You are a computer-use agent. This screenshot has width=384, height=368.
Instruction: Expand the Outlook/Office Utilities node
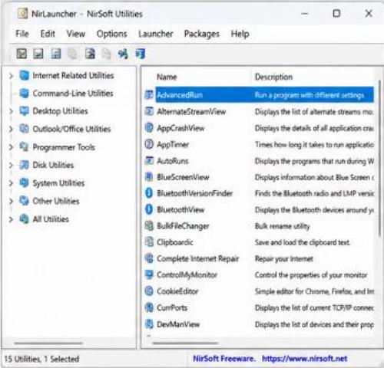pos(11,129)
